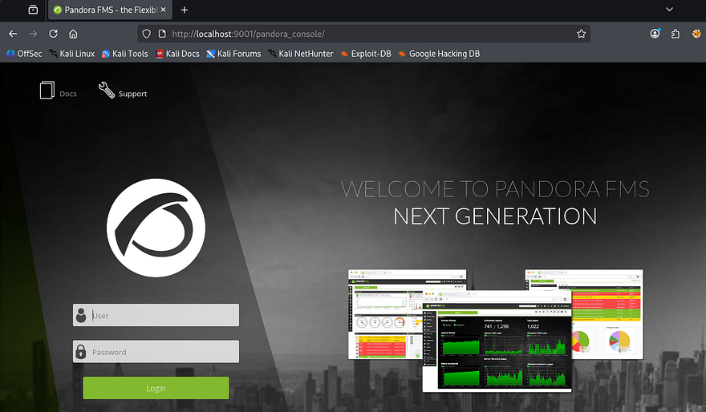The height and width of the screenshot is (412, 706).
Task: Open the Firefox account profile icon
Action: [x=655, y=34]
